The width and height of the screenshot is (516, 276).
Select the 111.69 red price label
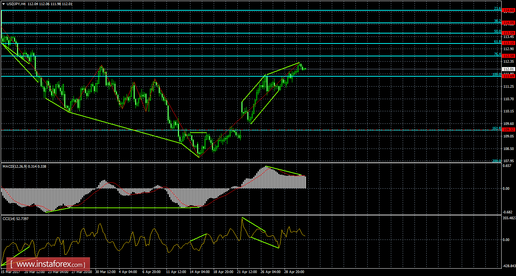[509, 76]
